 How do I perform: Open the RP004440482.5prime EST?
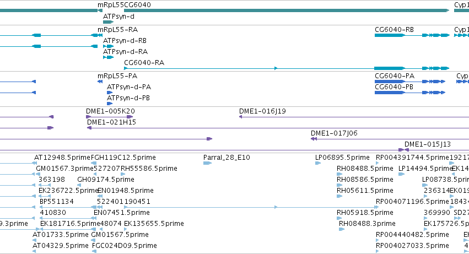tap(377, 241)
